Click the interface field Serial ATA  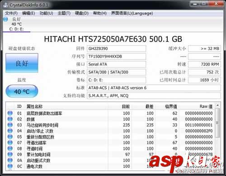[x=116, y=64]
